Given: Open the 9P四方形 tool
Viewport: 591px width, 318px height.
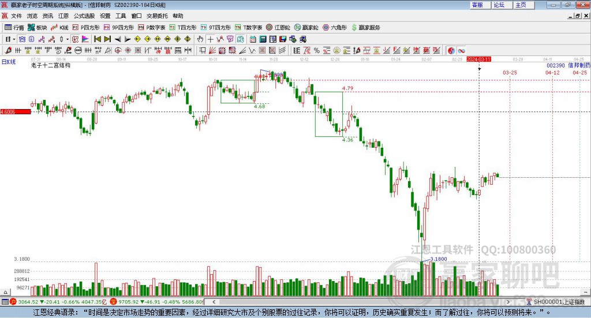Looking at the screenshot, I should click(119, 28).
